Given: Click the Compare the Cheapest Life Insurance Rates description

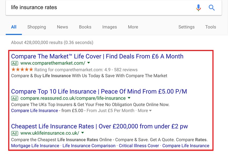Looking at the screenshot, I should click(109, 140).
